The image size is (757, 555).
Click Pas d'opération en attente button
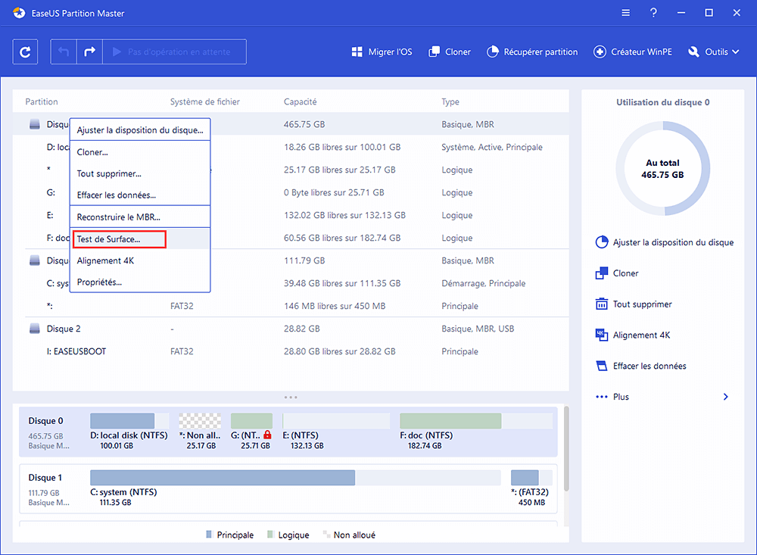[x=175, y=51]
